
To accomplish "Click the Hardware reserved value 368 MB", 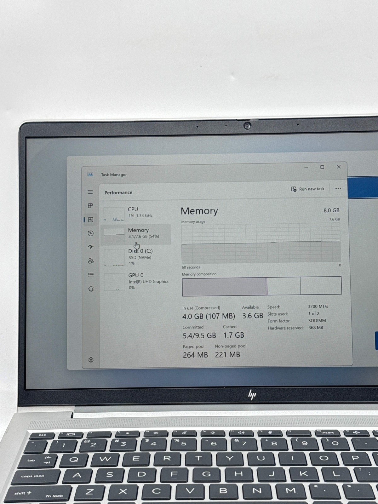I will tap(316, 328).
